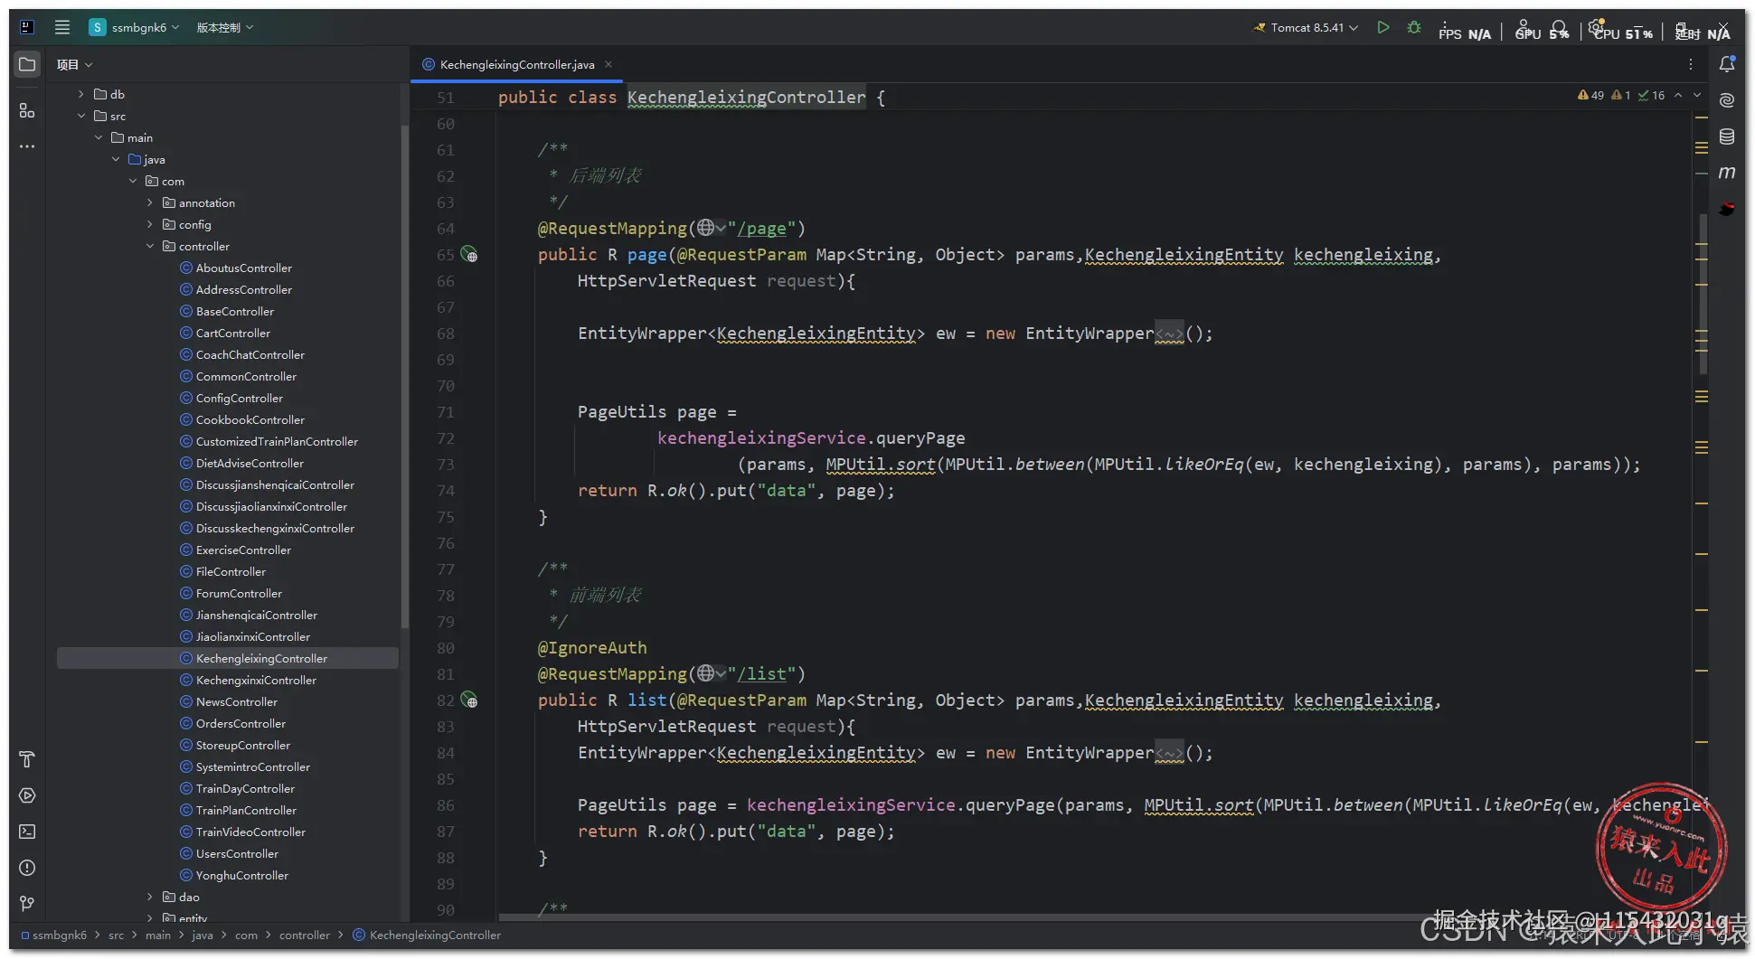Open the Git tool window
This screenshot has width=1755, height=959.
pyautogui.click(x=27, y=904)
